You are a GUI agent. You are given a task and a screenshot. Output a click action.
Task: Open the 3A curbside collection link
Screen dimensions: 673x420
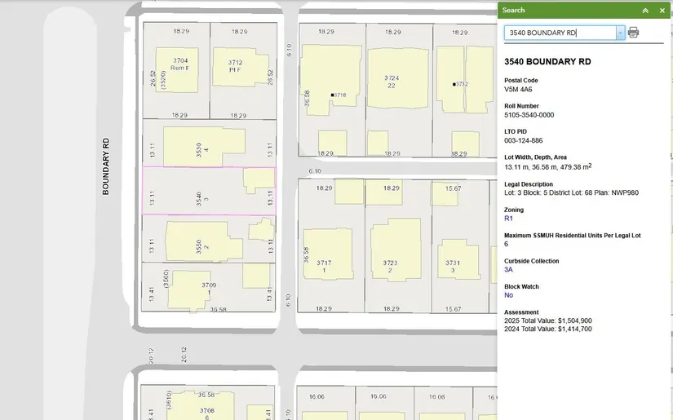pyautogui.click(x=508, y=269)
